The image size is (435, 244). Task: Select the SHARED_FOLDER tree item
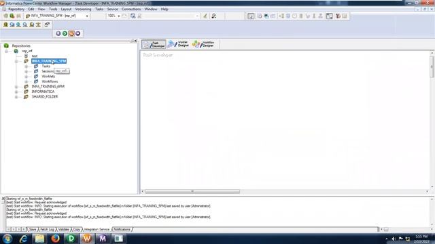click(45, 96)
